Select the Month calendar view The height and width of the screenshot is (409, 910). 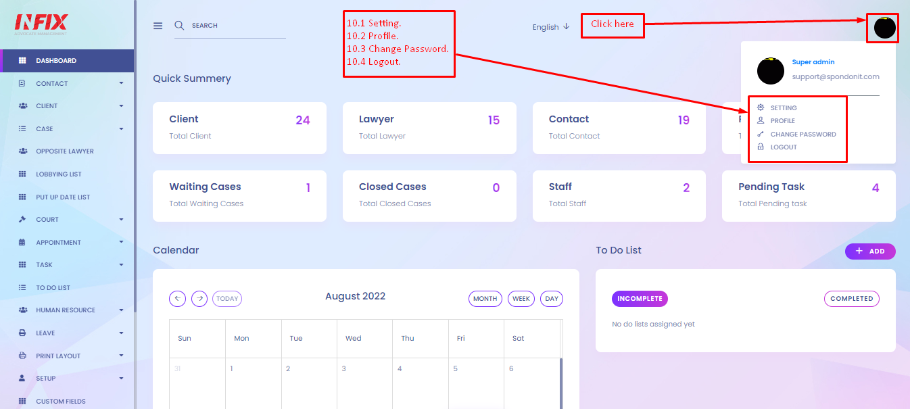coord(485,299)
